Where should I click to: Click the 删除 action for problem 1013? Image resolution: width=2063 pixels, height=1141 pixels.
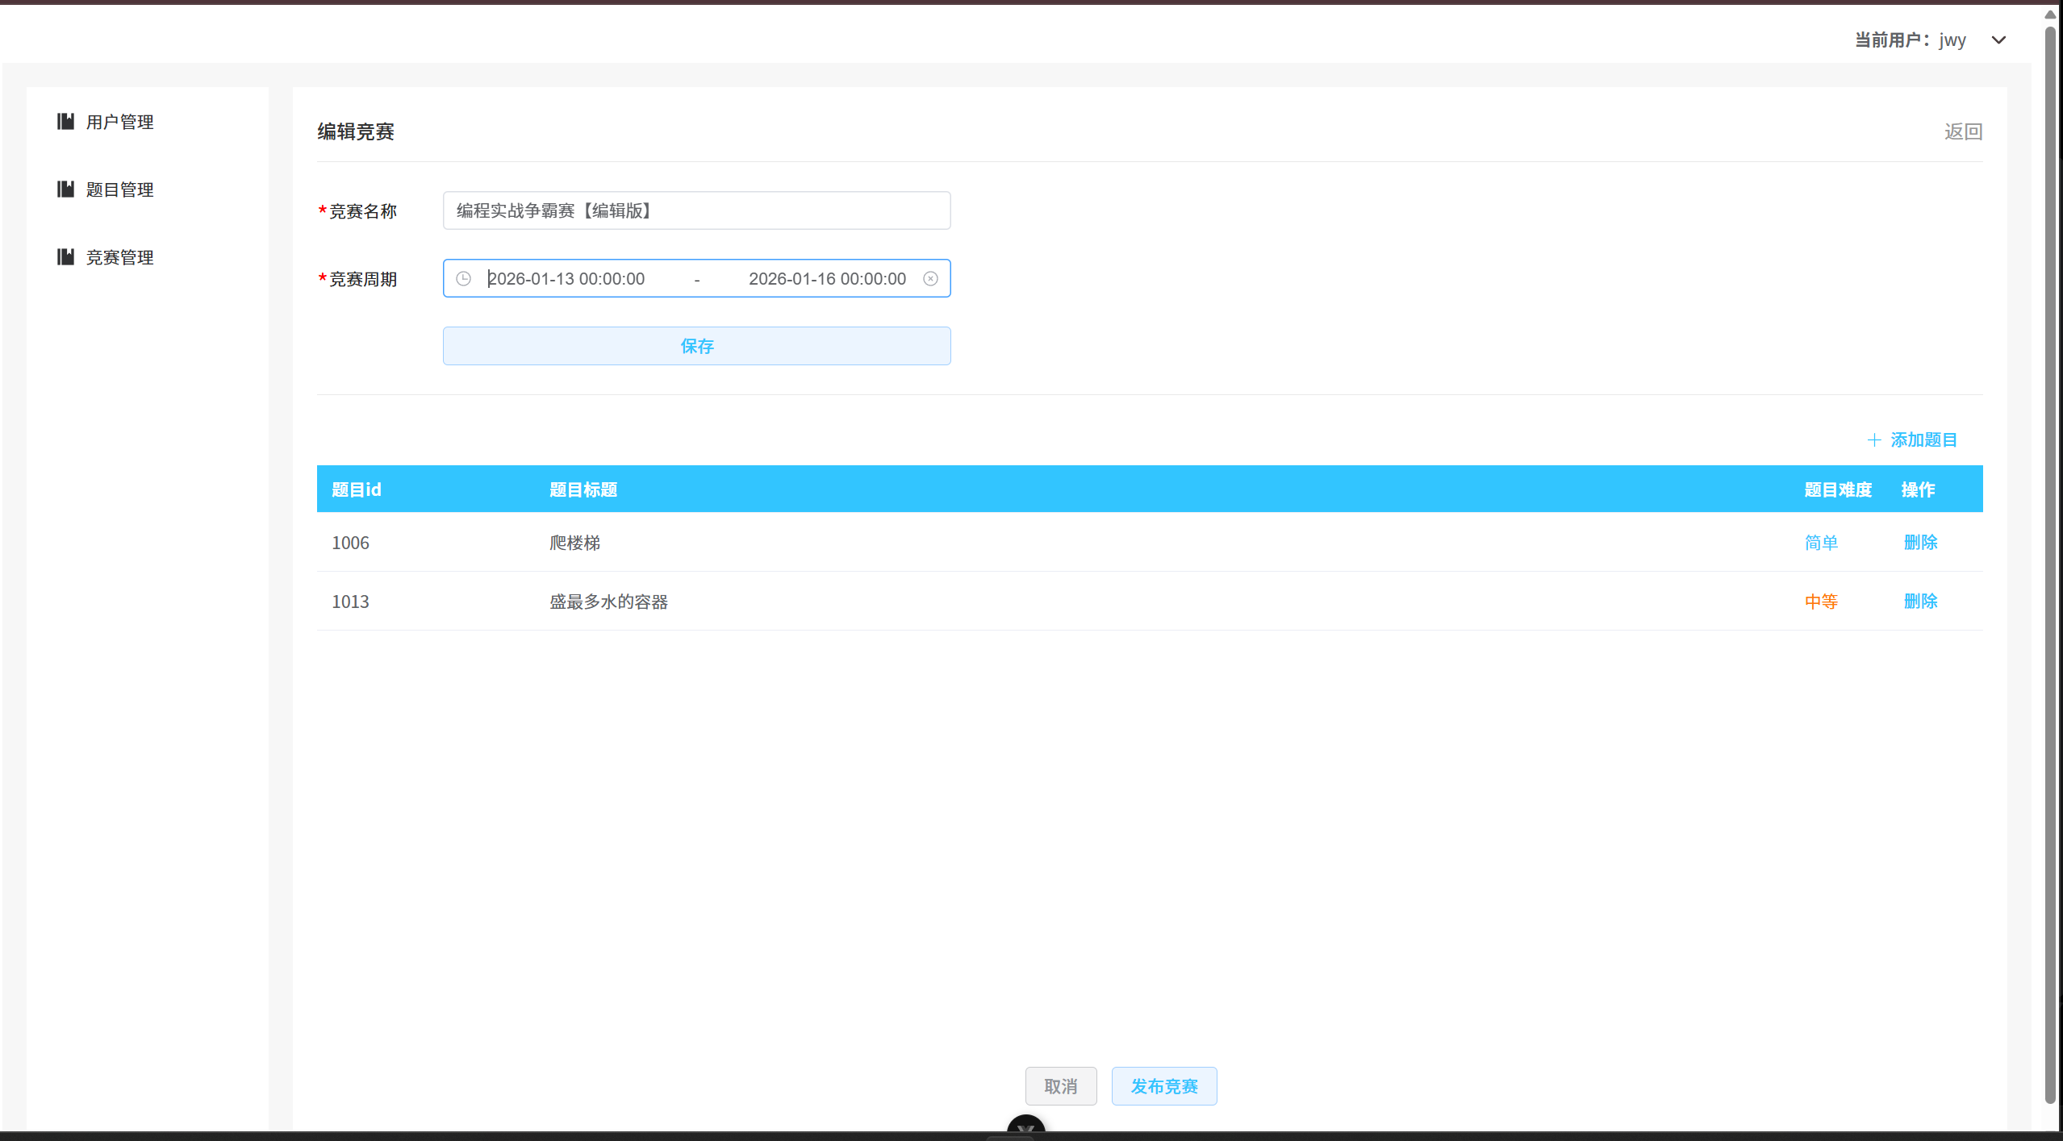(1920, 601)
